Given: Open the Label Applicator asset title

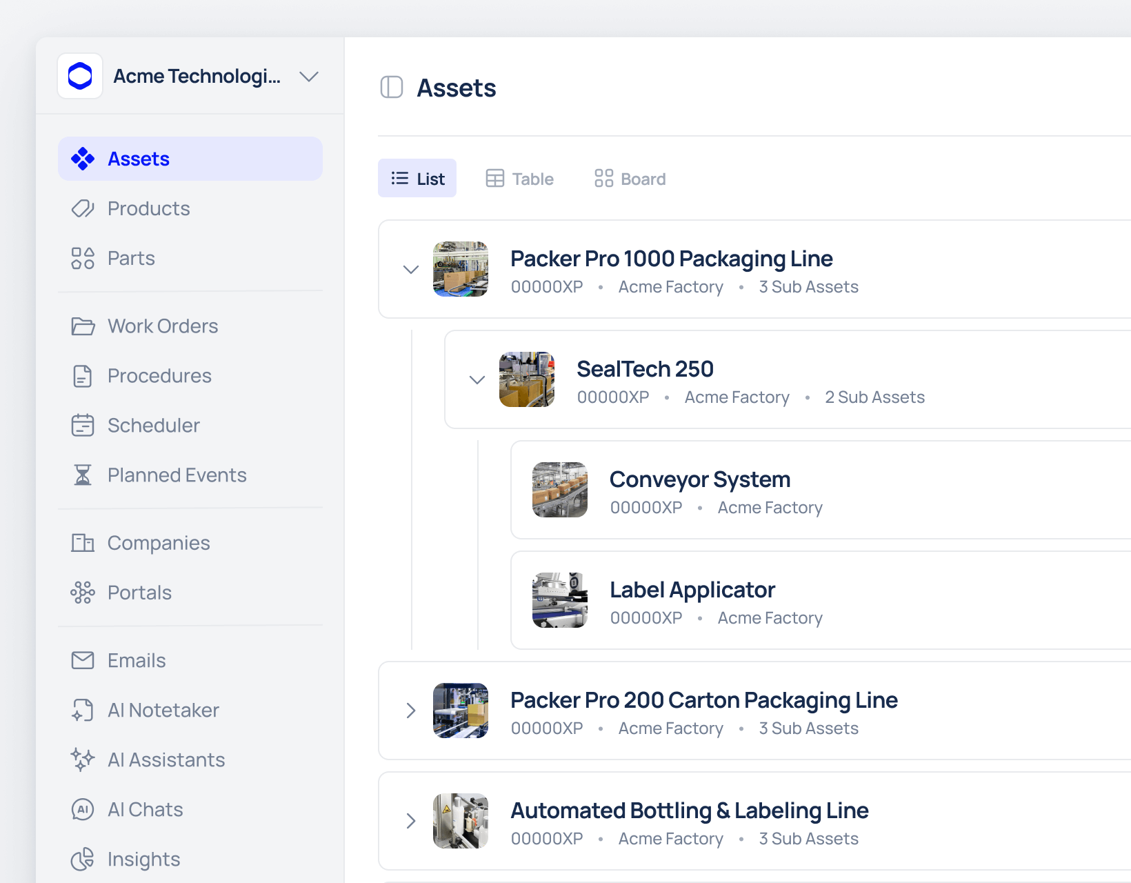Looking at the screenshot, I should (692, 590).
